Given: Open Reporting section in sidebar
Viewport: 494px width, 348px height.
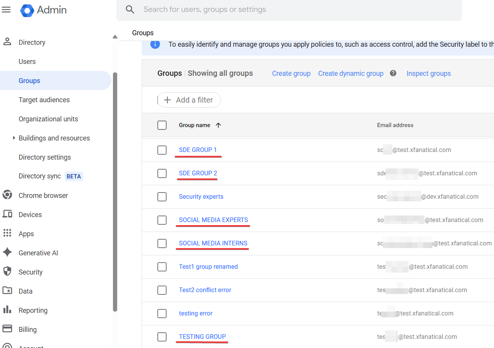Looking at the screenshot, I should (x=33, y=310).
